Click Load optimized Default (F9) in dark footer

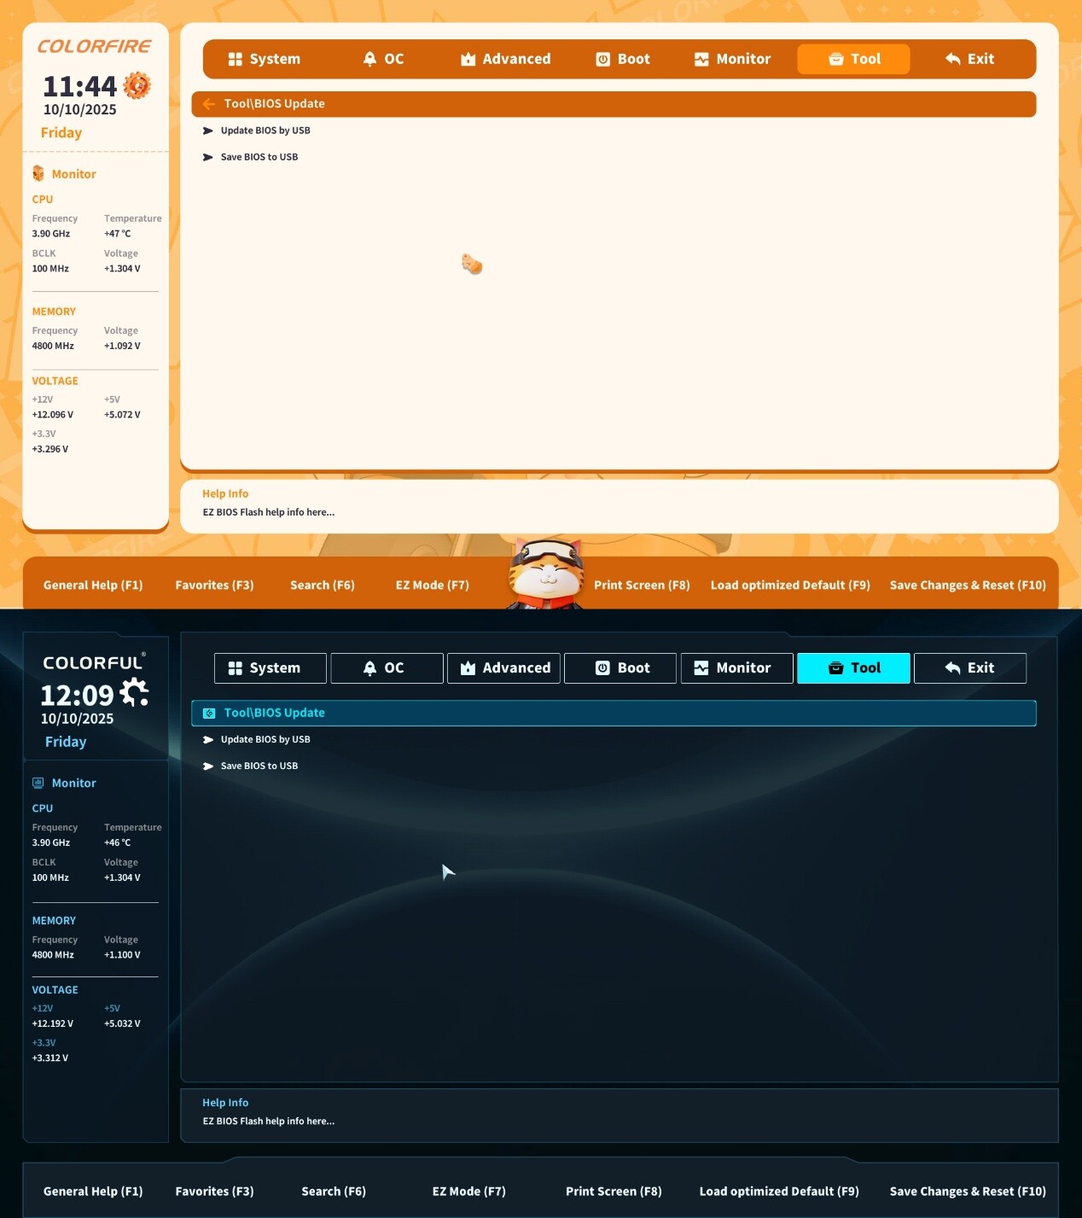pyautogui.click(x=778, y=1191)
